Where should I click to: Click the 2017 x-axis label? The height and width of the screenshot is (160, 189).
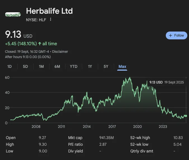click(112, 126)
